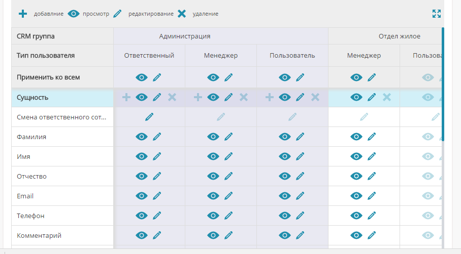The image size is (461, 254).
Task: Click delete icon for Ответственный in Сущность row
Action: [172, 97]
